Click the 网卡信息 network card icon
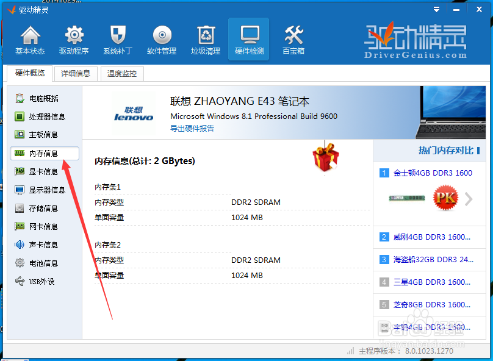The width and height of the screenshot is (493, 361). [x=20, y=226]
